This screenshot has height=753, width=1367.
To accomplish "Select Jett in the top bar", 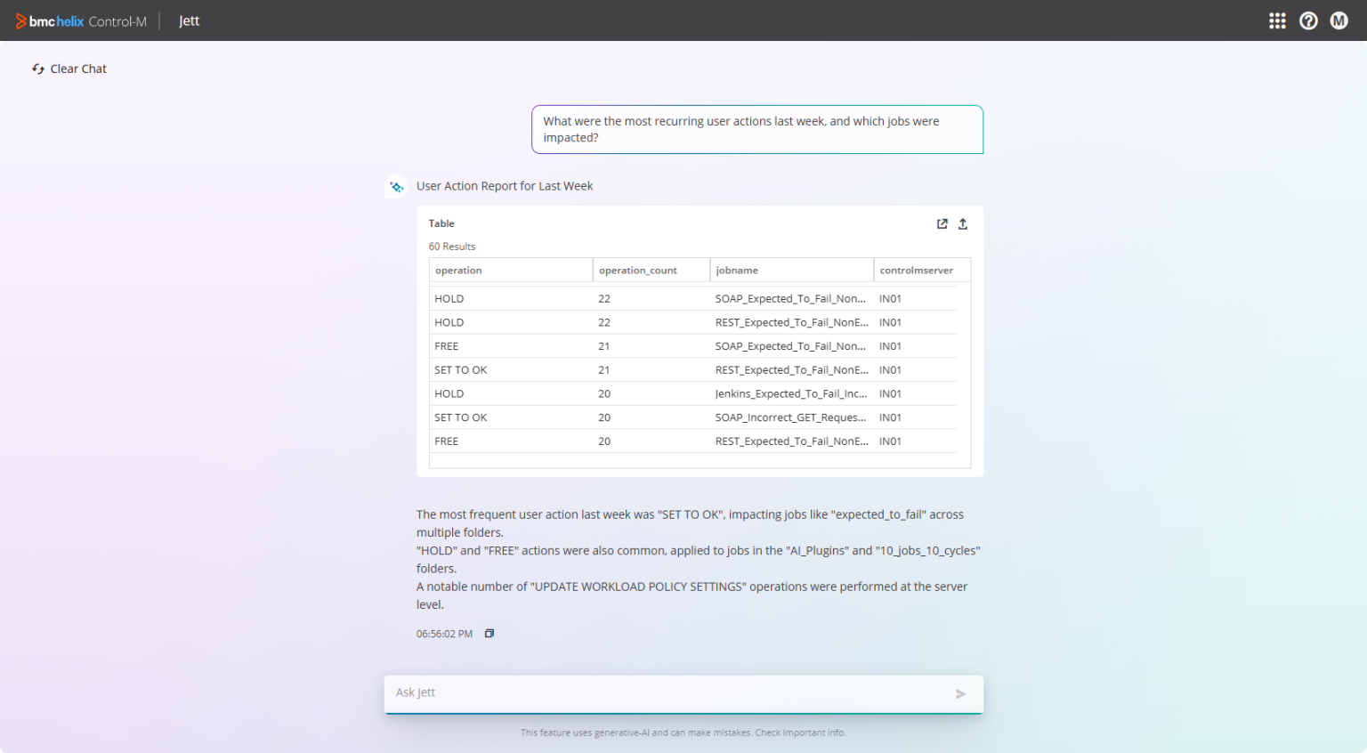I will click(189, 20).
